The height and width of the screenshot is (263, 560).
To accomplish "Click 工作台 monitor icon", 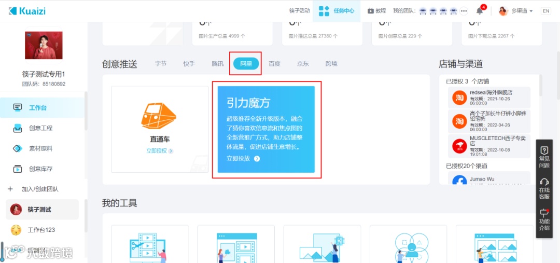I will pyautogui.click(x=18, y=107).
